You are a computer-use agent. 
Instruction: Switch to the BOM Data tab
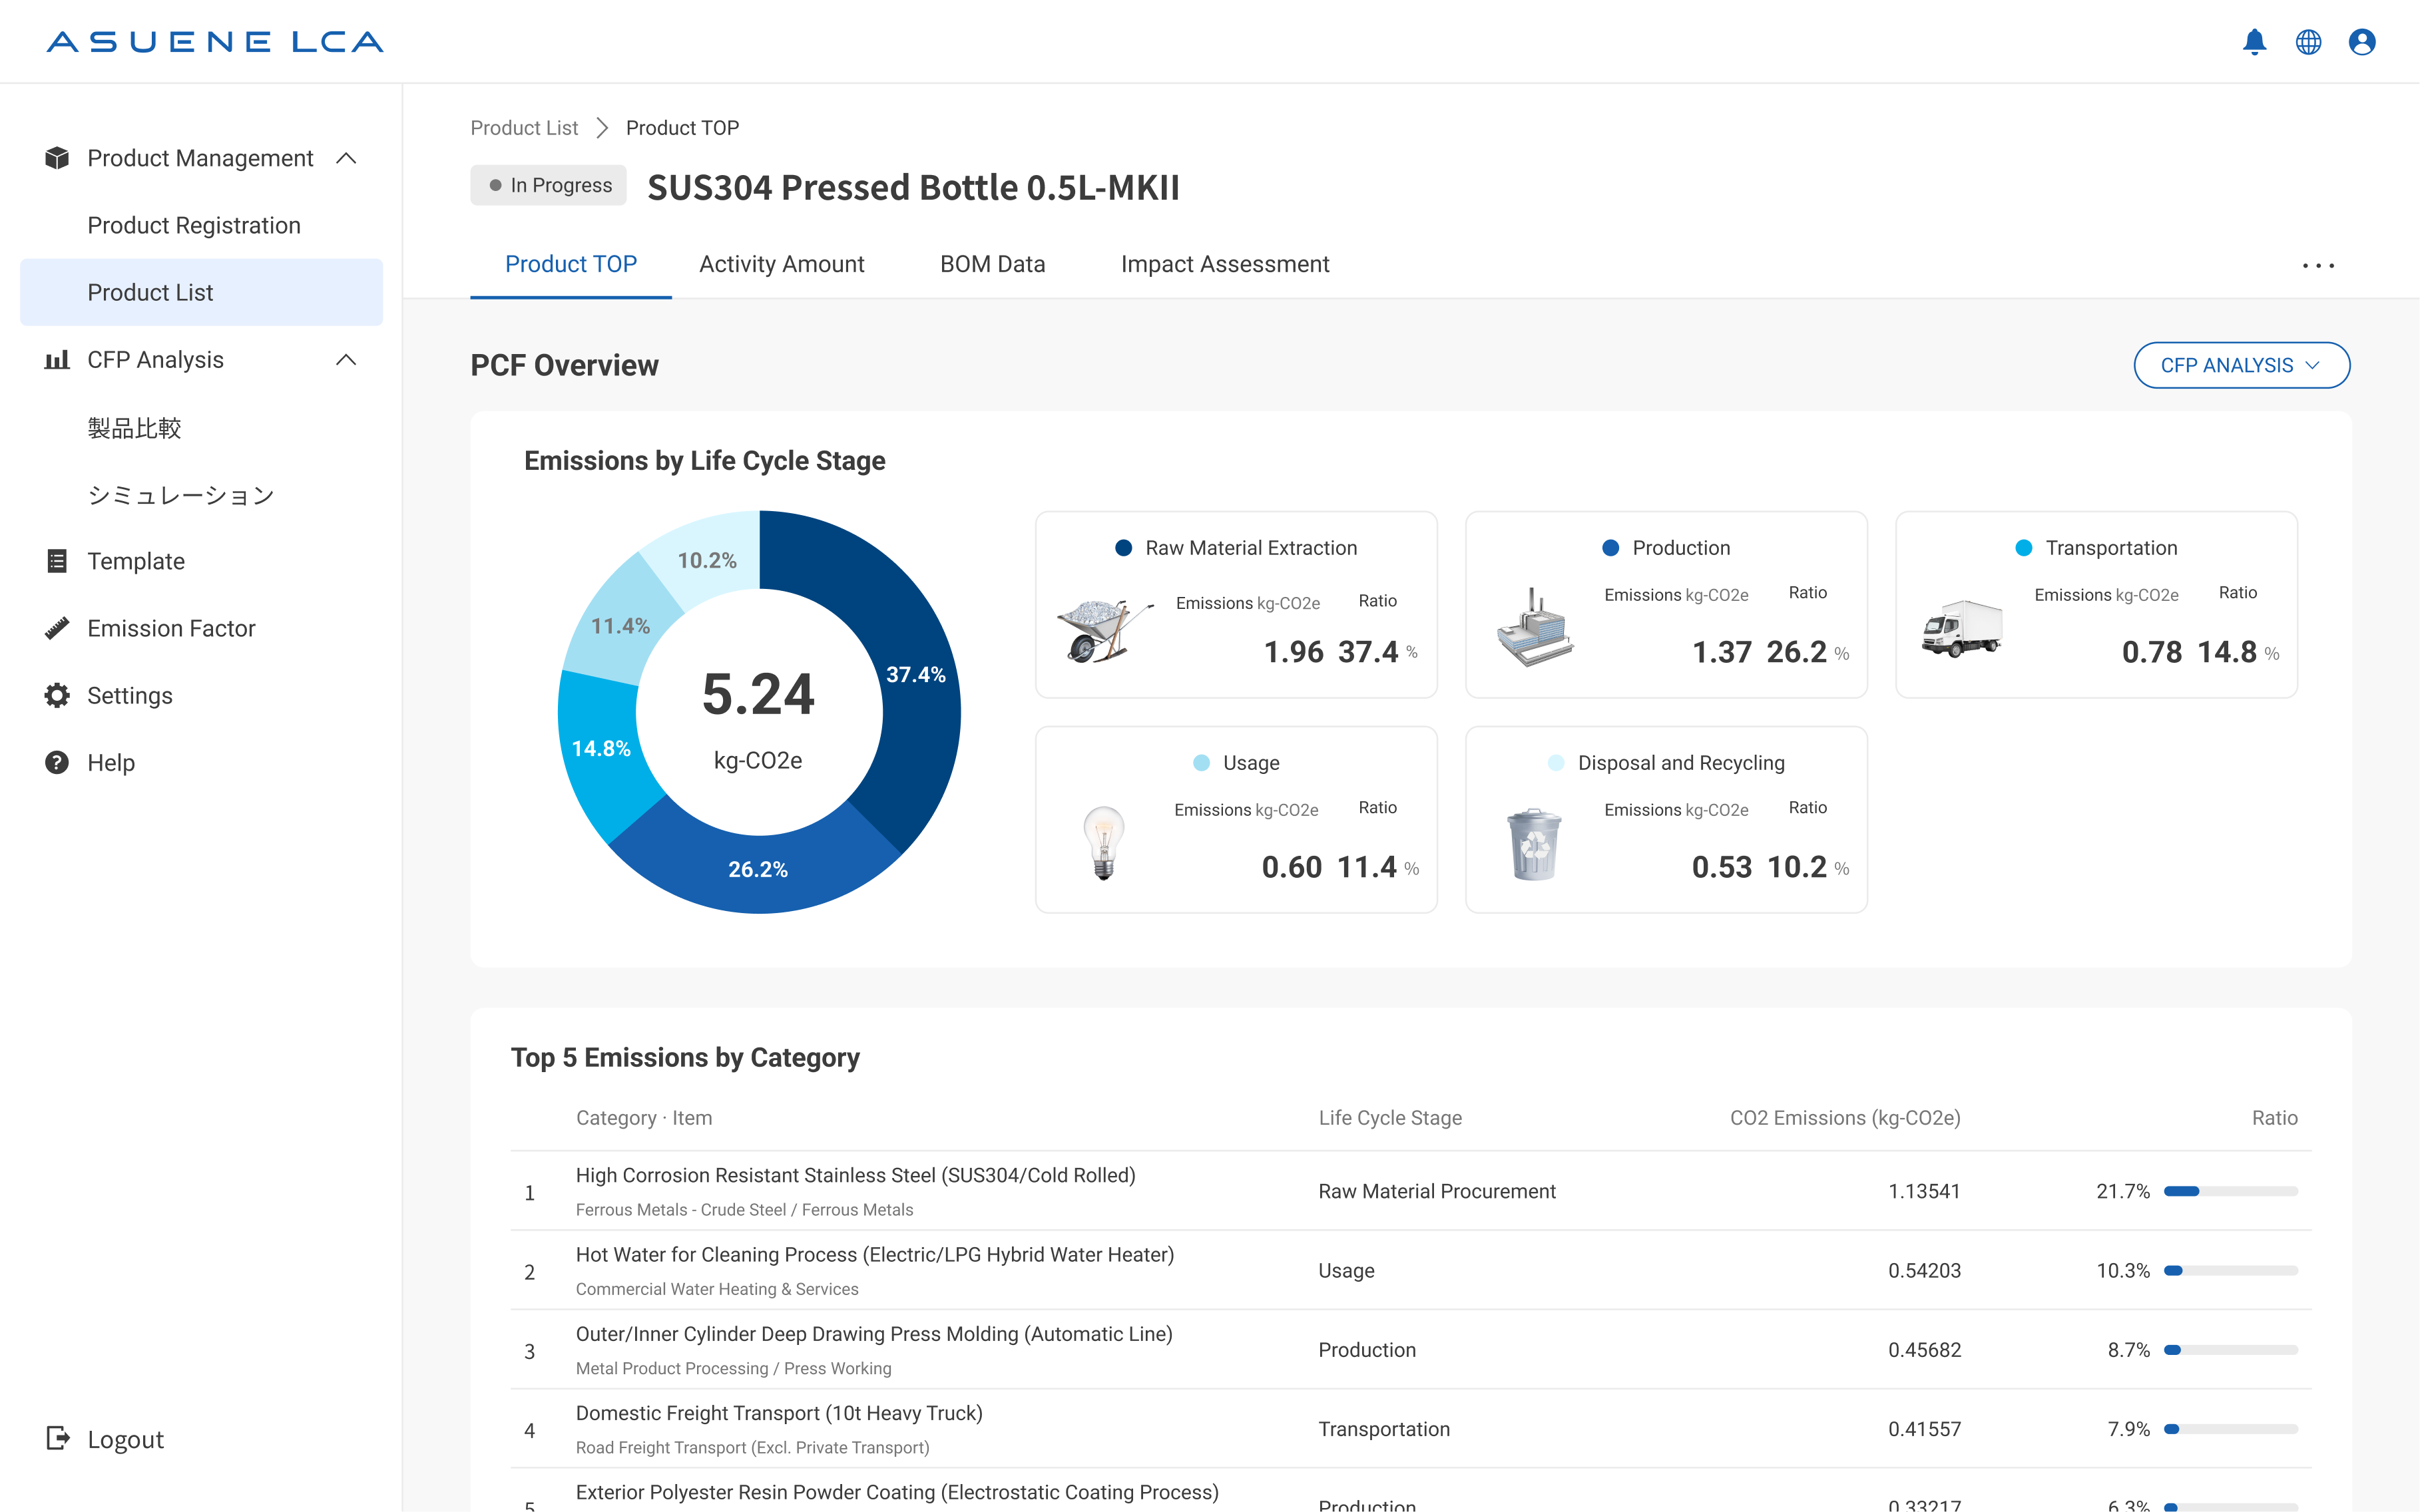pos(993,264)
